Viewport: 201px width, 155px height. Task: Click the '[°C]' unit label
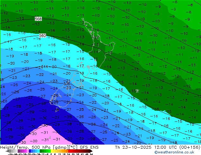[73, 147]
